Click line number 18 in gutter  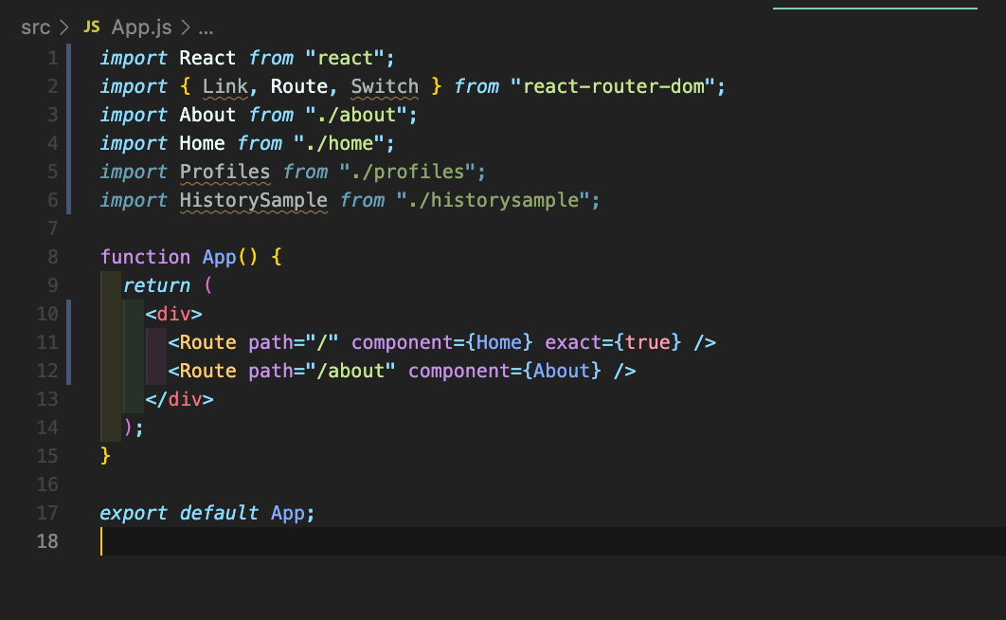(47, 541)
